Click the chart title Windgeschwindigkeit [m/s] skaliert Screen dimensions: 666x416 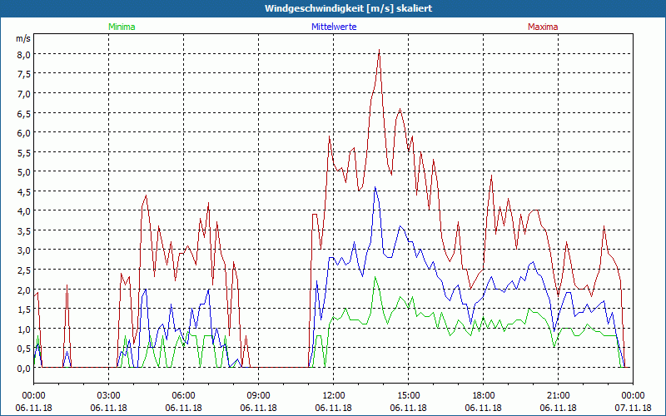pyautogui.click(x=348, y=8)
